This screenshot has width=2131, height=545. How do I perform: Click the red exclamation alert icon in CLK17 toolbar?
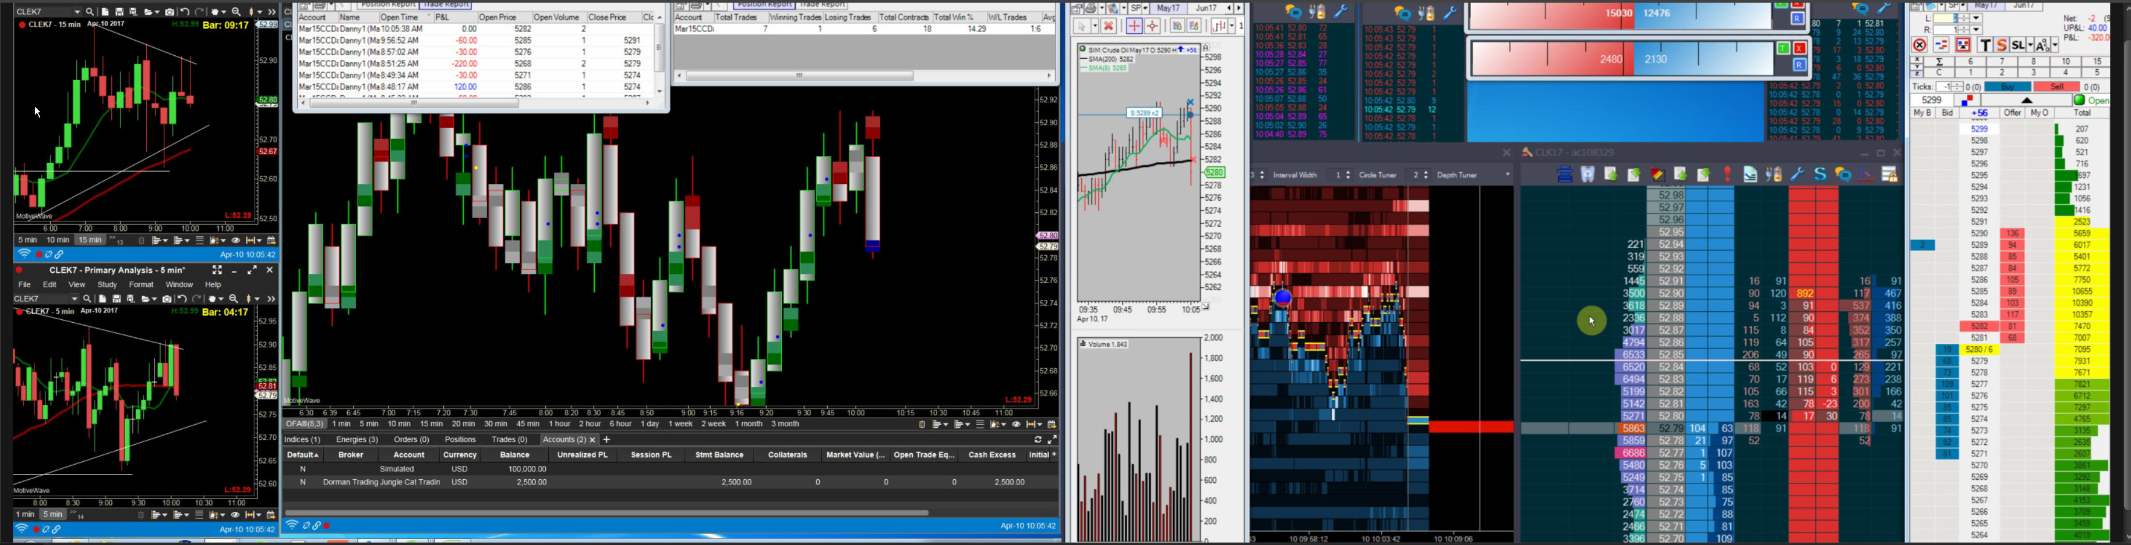click(x=1727, y=175)
